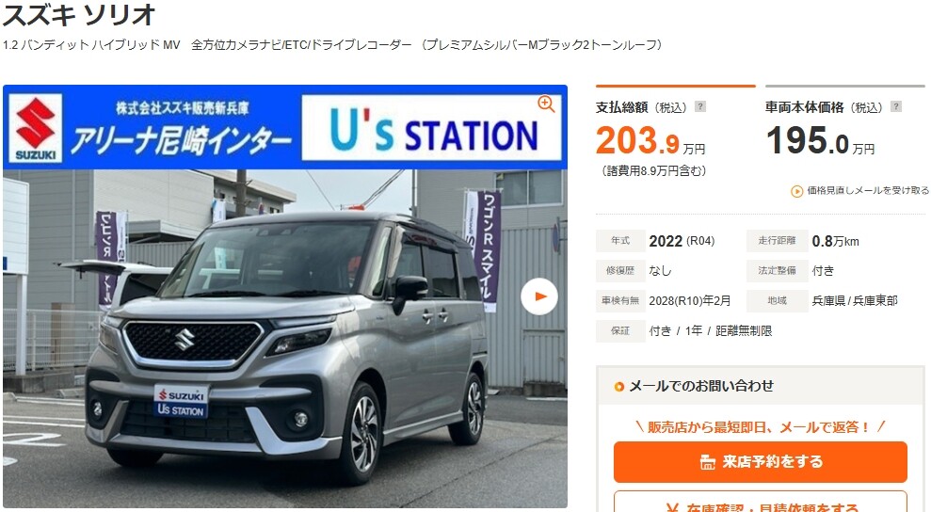Click the orange bullet next to メールでのお問い合わせ
Viewport: 931px width, 512px height.
[x=619, y=387]
